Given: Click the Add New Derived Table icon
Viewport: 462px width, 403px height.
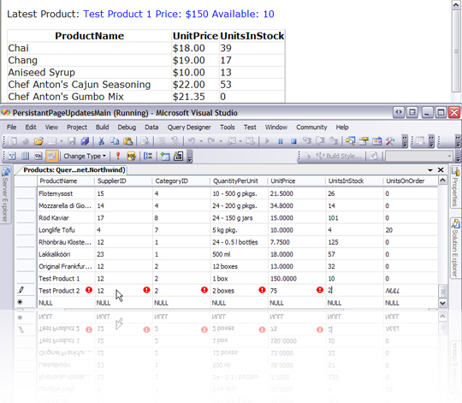Looking at the screenshot, I should tap(179, 156).
